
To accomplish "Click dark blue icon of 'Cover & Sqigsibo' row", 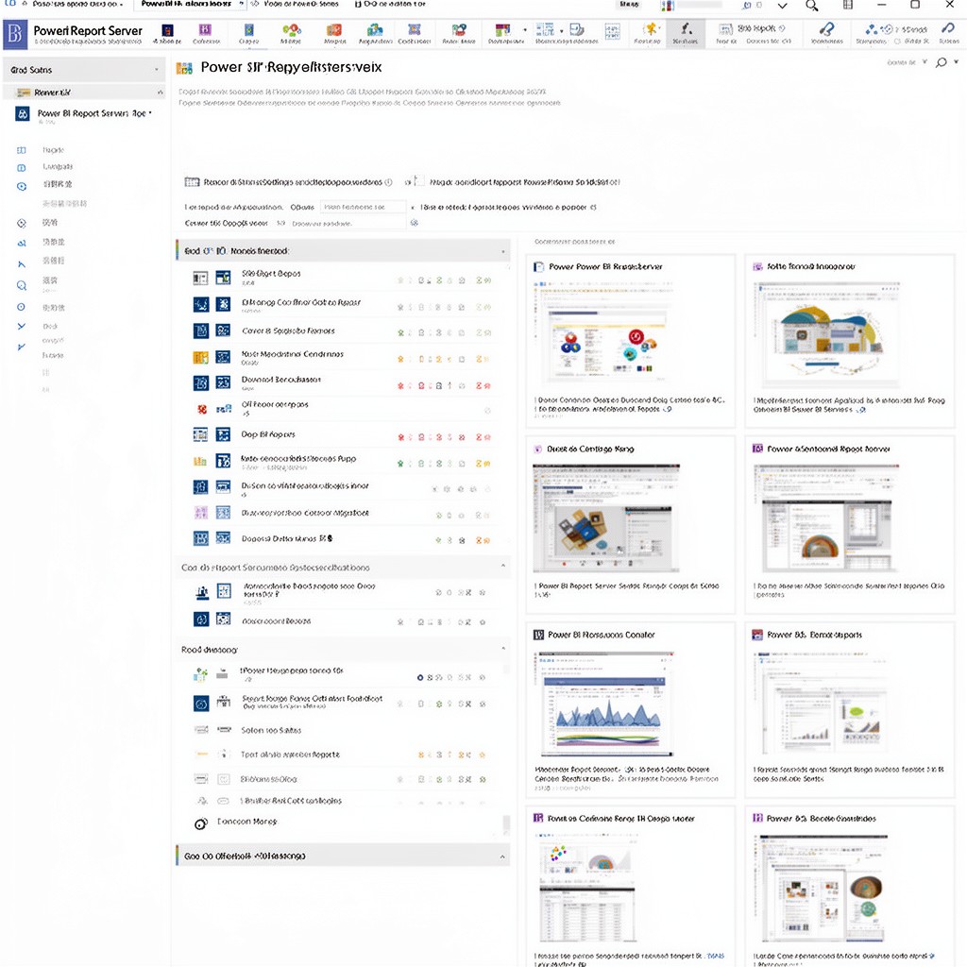I will click(201, 331).
